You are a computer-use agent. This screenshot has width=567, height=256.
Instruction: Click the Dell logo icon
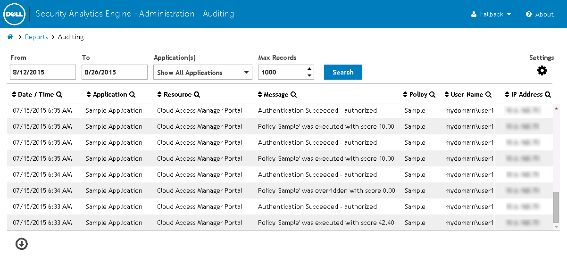(15, 14)
